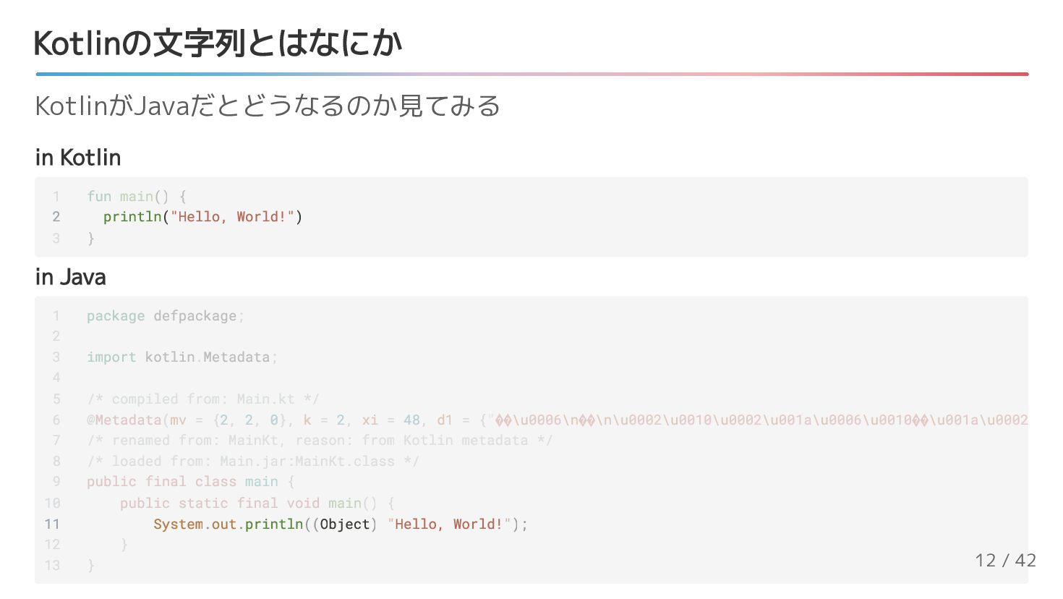The height and width of the screenshot is (599, 1063).
Task: Click the slide counter "12 / 42"
Action: pos(1005,560)
